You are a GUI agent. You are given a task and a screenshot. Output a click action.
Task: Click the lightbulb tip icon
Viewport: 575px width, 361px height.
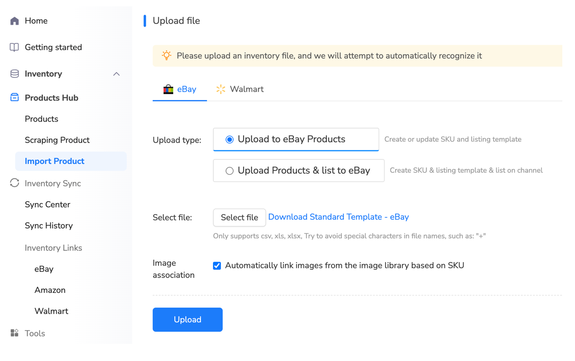[166, 56]
